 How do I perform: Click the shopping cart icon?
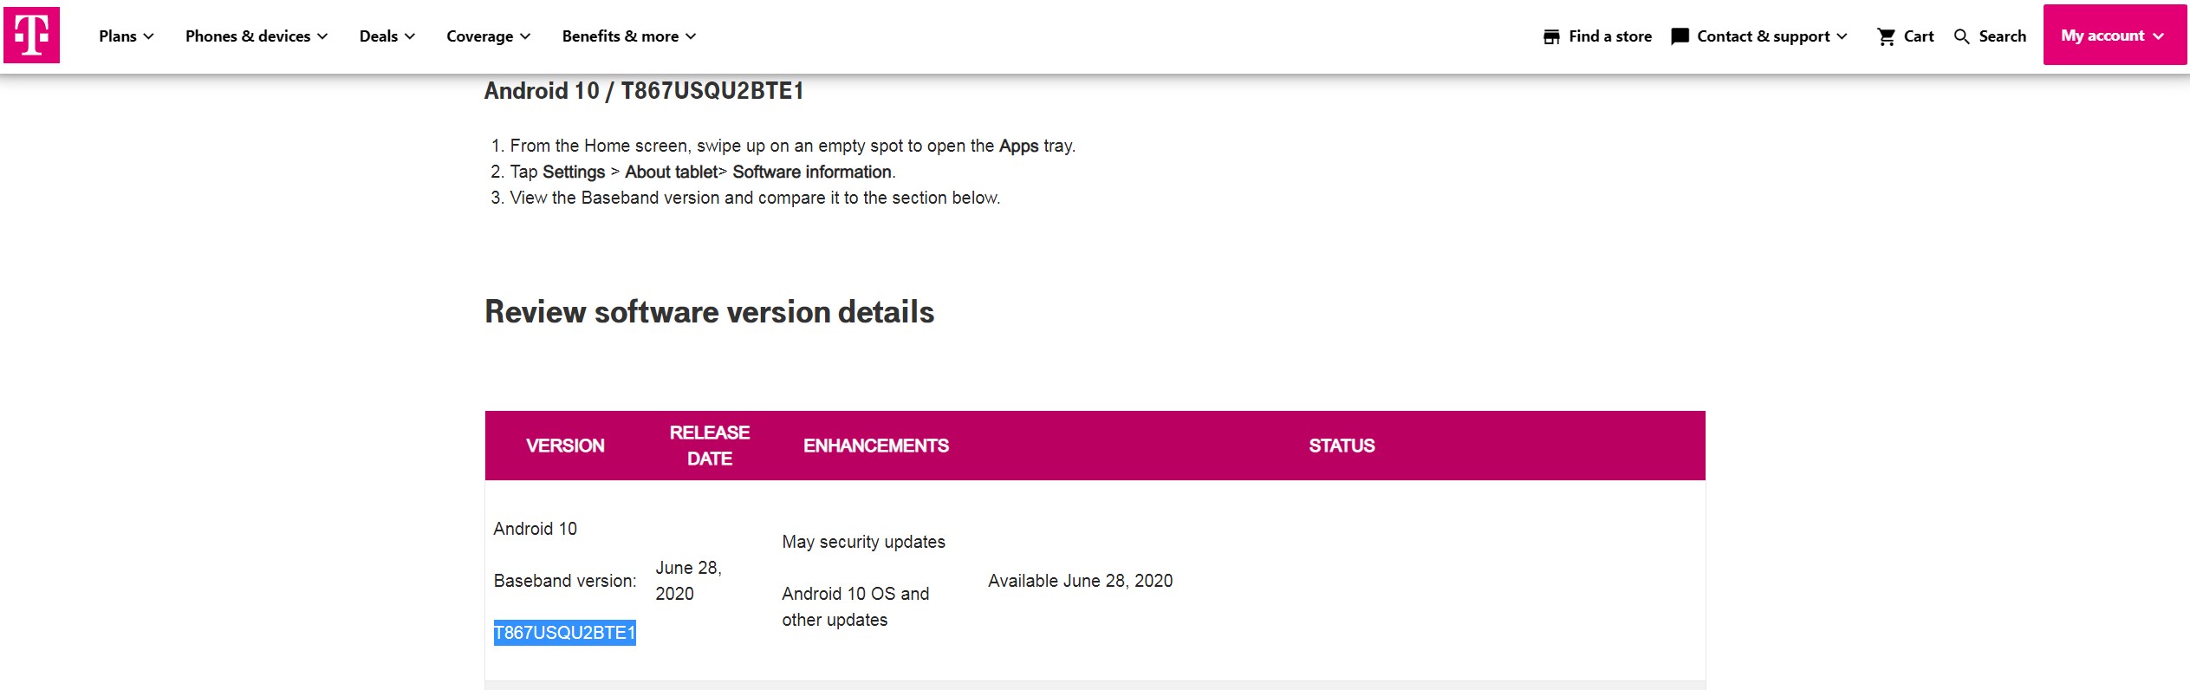tap(1886, 36)
